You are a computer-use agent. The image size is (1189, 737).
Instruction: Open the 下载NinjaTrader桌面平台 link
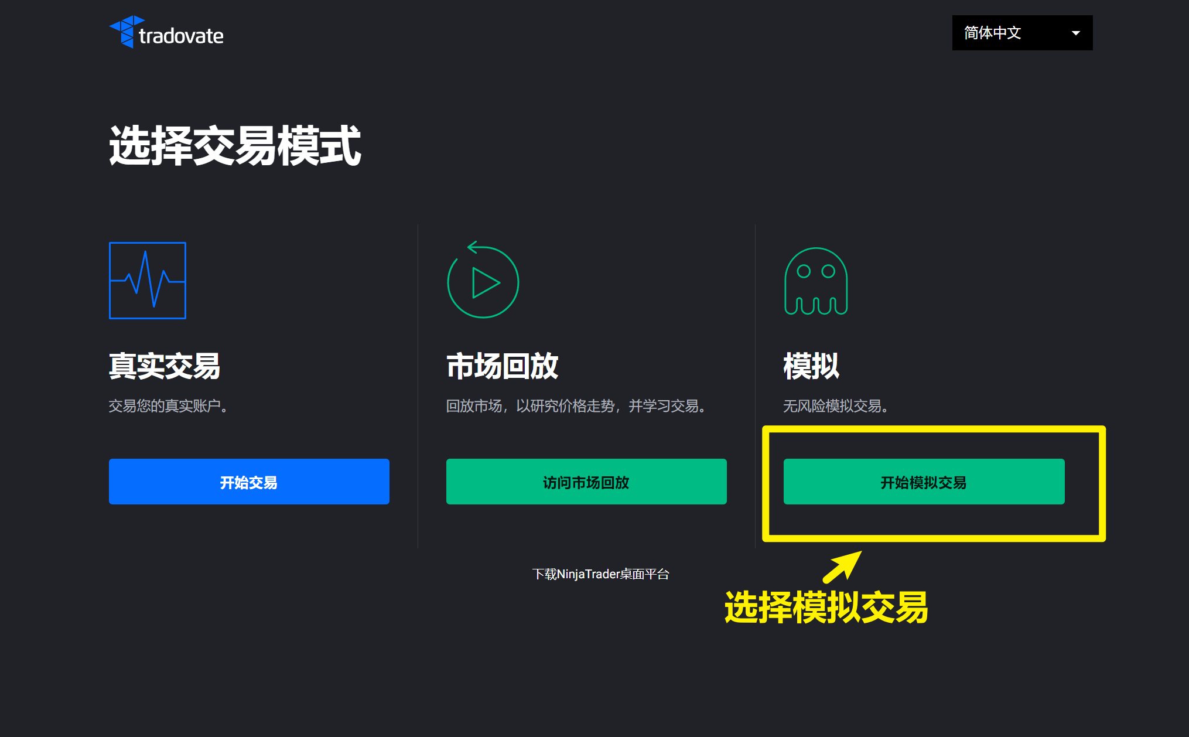click(x=601, y=575)
